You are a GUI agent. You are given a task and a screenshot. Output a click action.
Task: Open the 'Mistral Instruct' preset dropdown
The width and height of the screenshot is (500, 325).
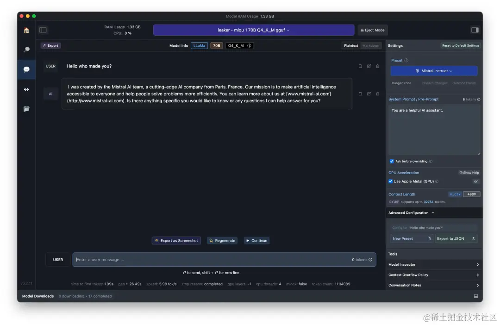(x=434, y=71)
